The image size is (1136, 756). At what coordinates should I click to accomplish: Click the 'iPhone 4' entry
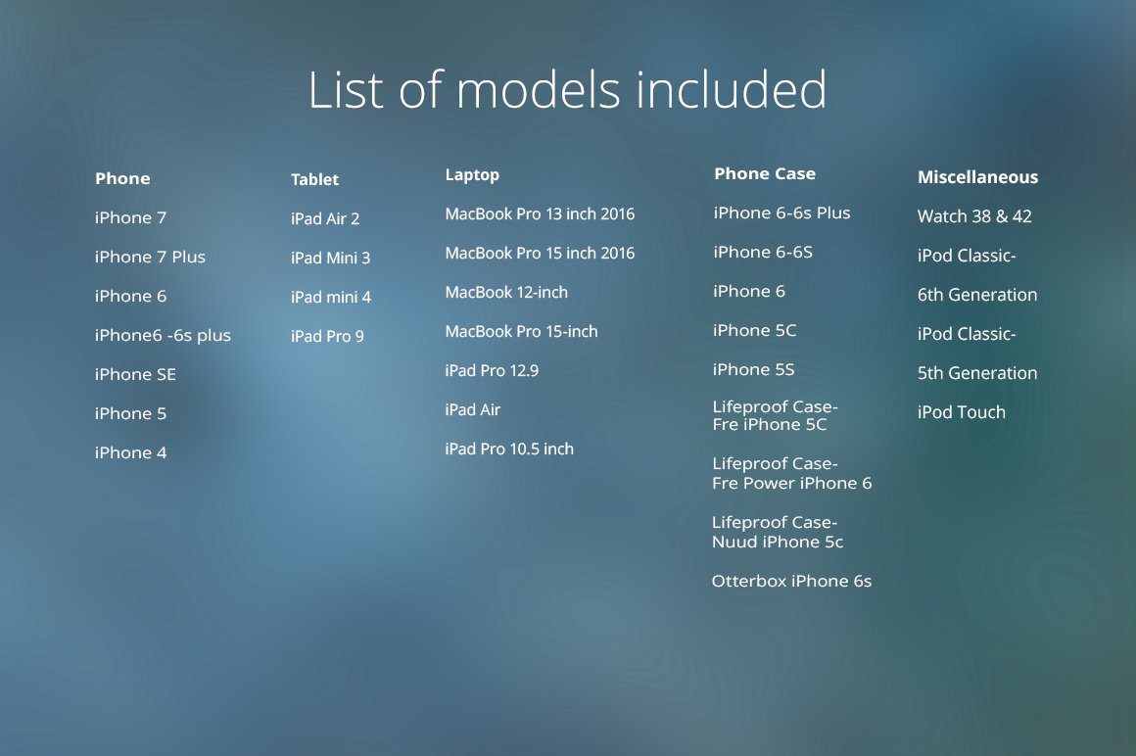tap(130, 452)
